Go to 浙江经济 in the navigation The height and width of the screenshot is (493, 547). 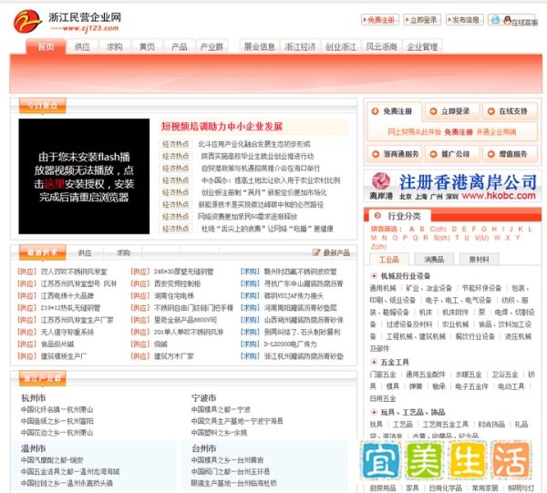point(300,46)
